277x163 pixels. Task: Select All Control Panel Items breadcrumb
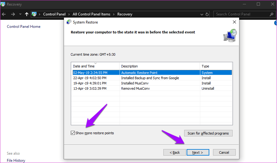(91, 14)
